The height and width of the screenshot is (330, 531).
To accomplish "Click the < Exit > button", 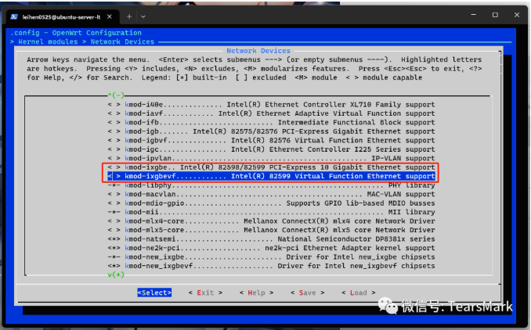I will point(205,292).
